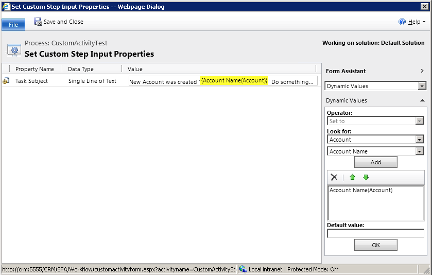Click the Default value input box
432x275 pixels.
[x=375, y=233]
